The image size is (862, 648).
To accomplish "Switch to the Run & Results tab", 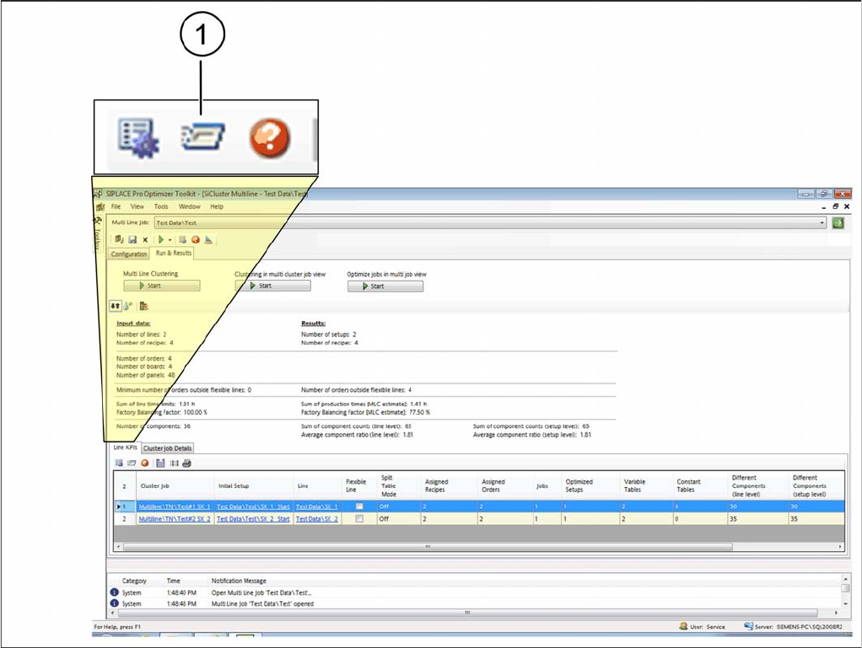I will point(174,253).
